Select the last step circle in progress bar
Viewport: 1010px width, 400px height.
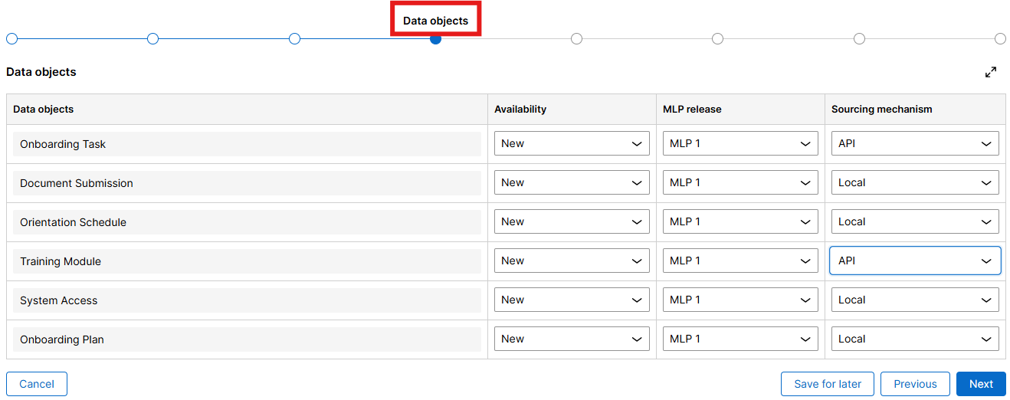pos(1000,38)
